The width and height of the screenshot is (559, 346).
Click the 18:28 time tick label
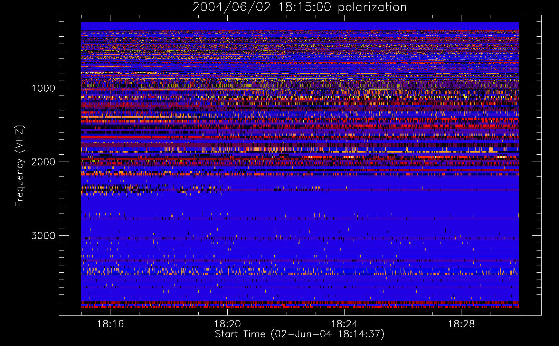462,324
